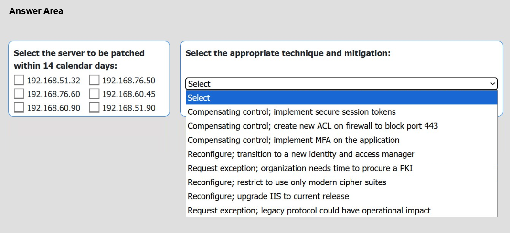Choose 'organization needs time to procure PKI'

341,168
